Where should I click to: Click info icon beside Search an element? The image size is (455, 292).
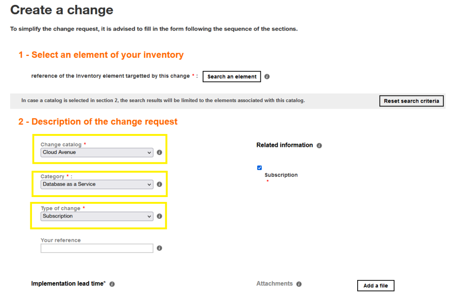(x=267, y=76)
